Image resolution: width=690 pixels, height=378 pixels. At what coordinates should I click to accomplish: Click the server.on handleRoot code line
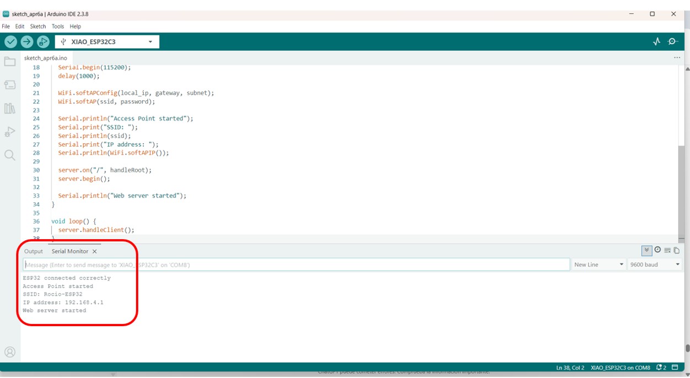tap(105, 170)
